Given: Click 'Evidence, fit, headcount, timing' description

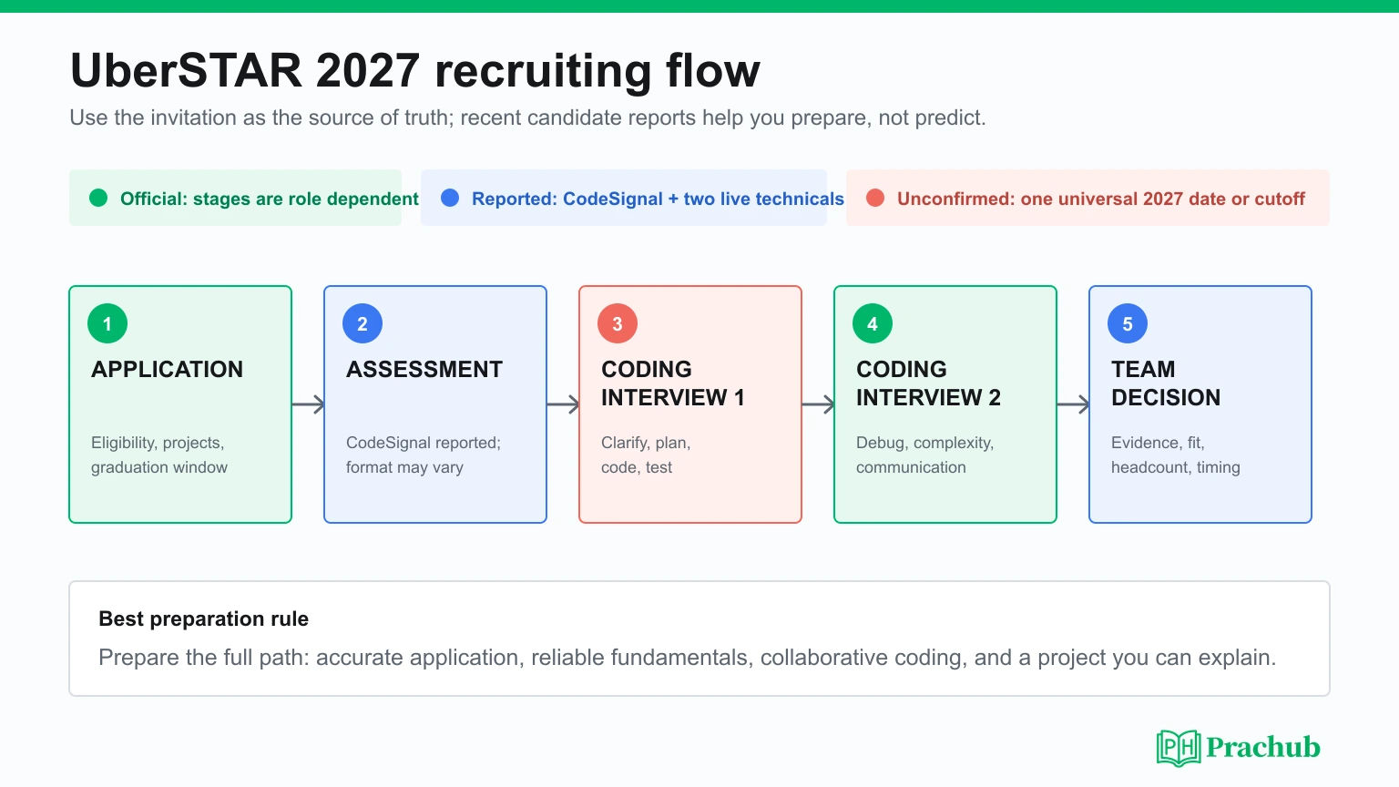Looking at the screenshot, I should (x=1176, y=455).
